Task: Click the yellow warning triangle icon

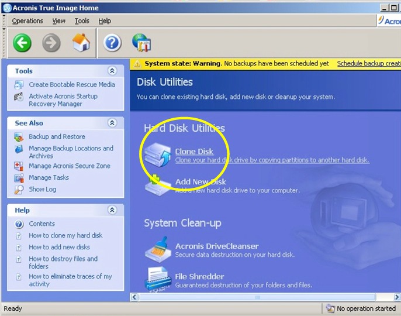Action: [x=137, y=64]
